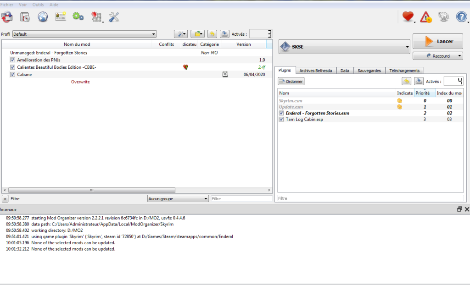This screenshot has height=285, width=470.
Task: Click the category icon on Cabane row
Action: [225, 74]
